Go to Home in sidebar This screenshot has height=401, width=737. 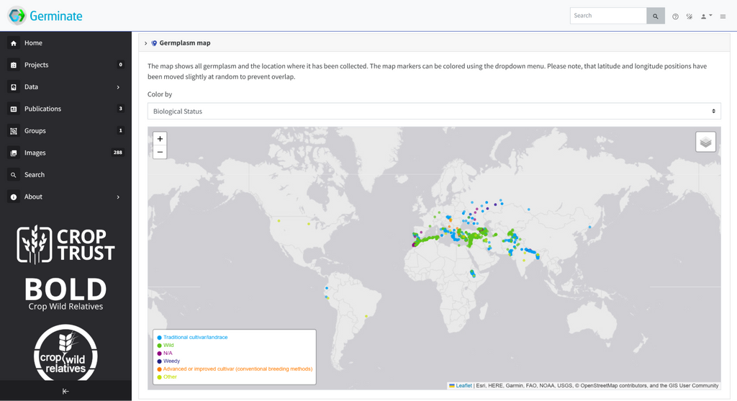(33, 43)
